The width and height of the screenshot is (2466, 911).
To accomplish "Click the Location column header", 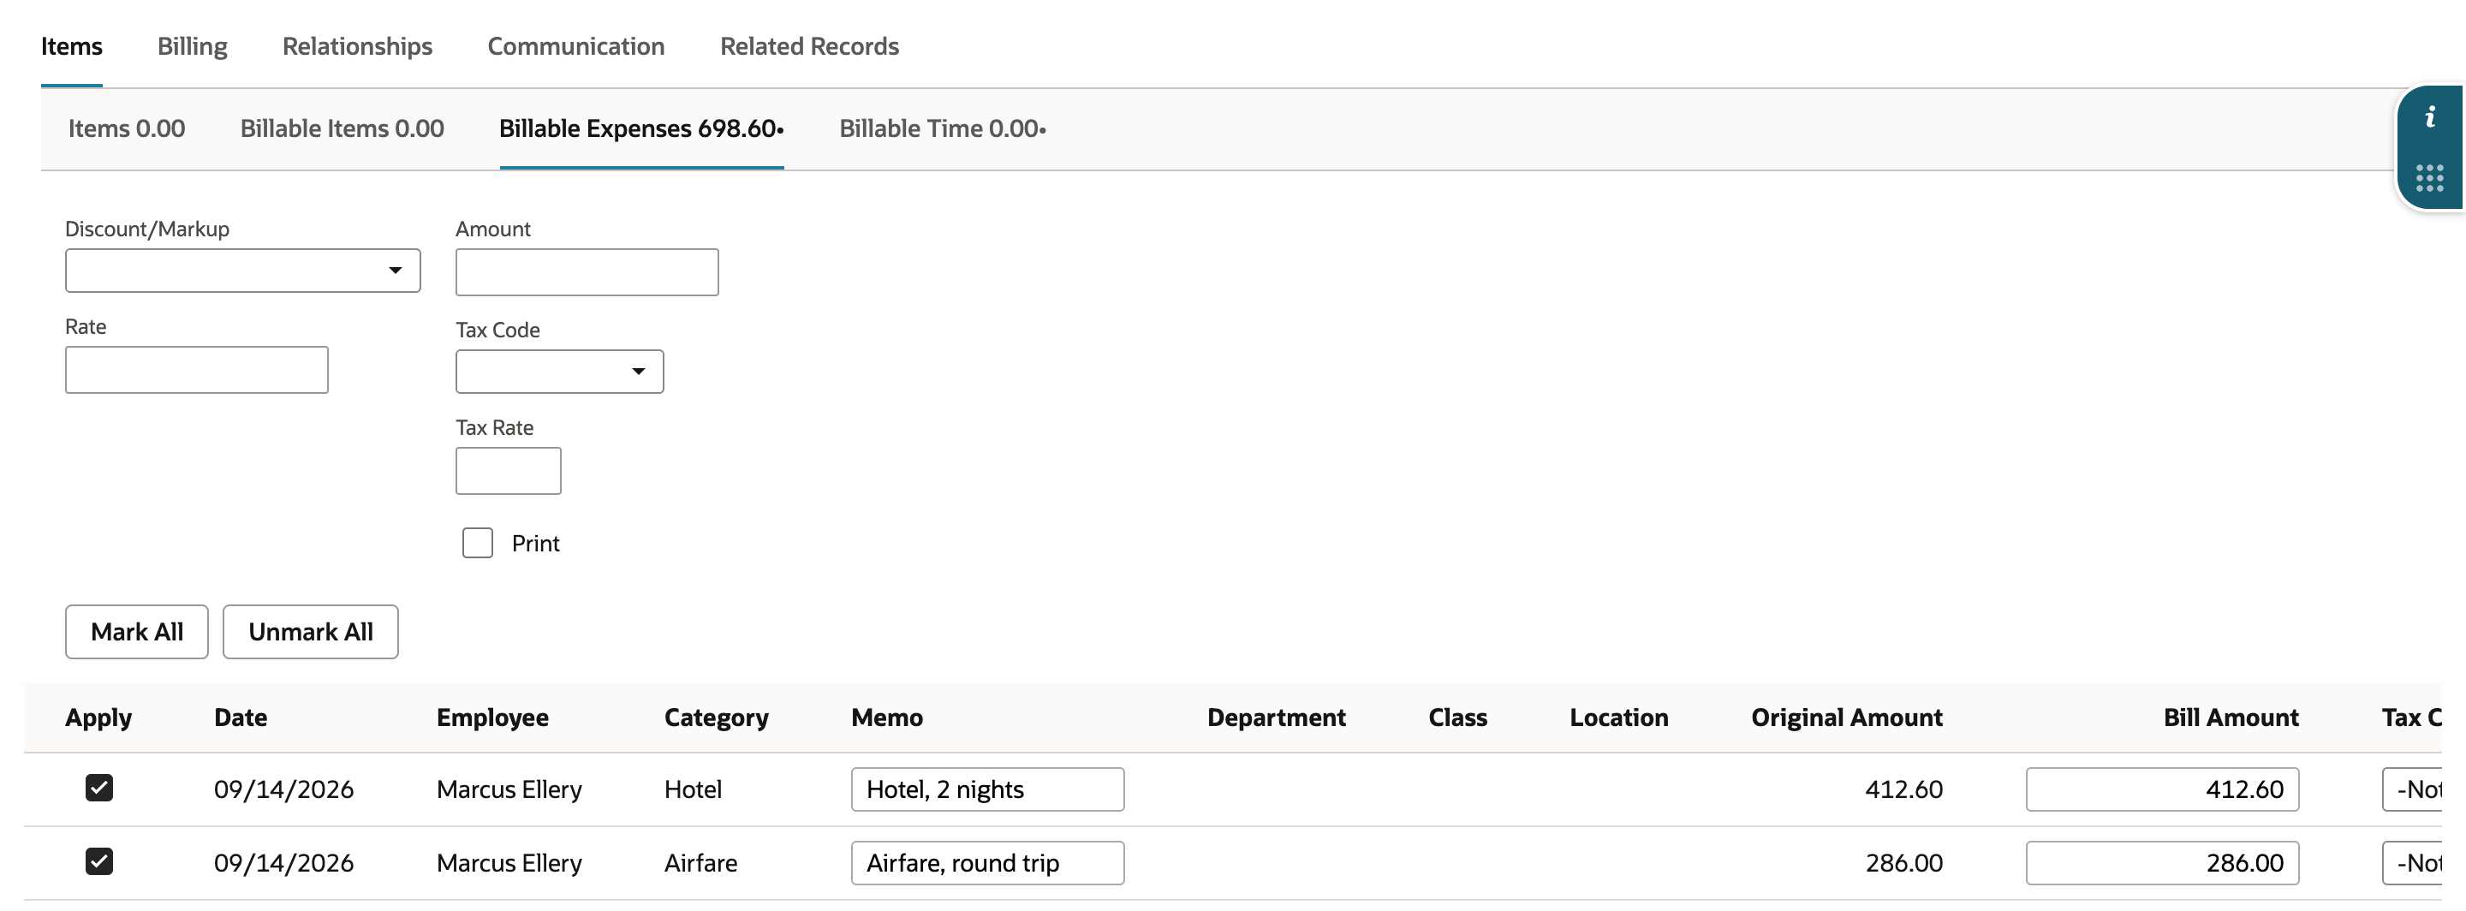I will (1619, 717).
